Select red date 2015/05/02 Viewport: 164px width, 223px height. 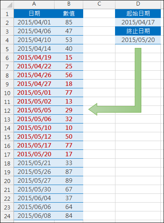click(34, 102)
